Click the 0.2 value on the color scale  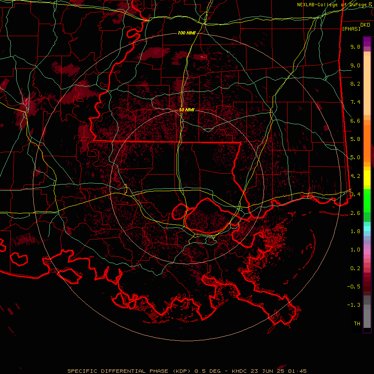pyautogui.click(x=355, y=268)
